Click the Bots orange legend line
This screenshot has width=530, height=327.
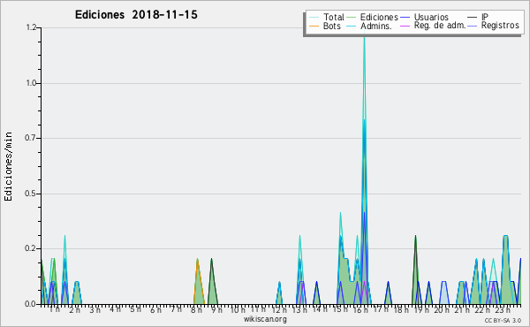click(314, 26)
